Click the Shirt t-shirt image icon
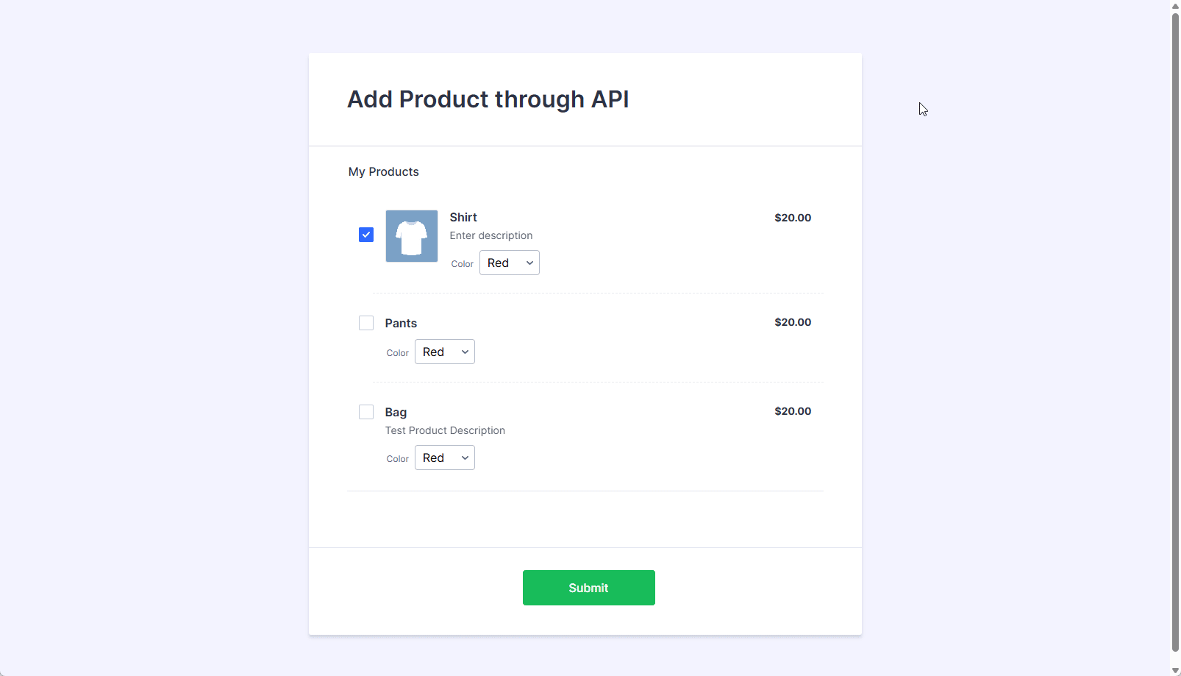1181x676 pixels. tap(412, 236)
